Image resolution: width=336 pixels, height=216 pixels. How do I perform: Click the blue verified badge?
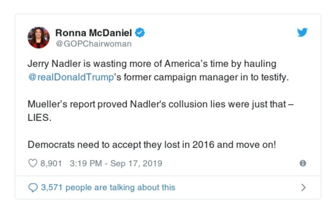140,33
